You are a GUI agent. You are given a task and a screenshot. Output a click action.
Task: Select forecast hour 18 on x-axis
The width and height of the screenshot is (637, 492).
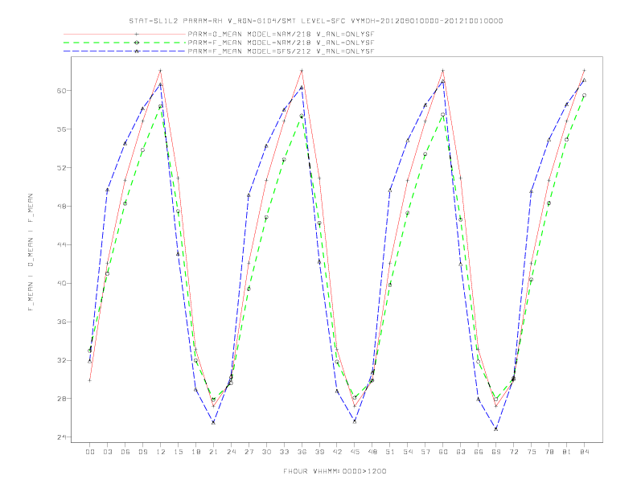195,452
